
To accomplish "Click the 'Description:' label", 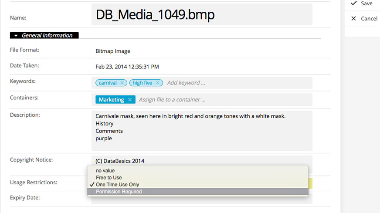I will pos(25,115).
